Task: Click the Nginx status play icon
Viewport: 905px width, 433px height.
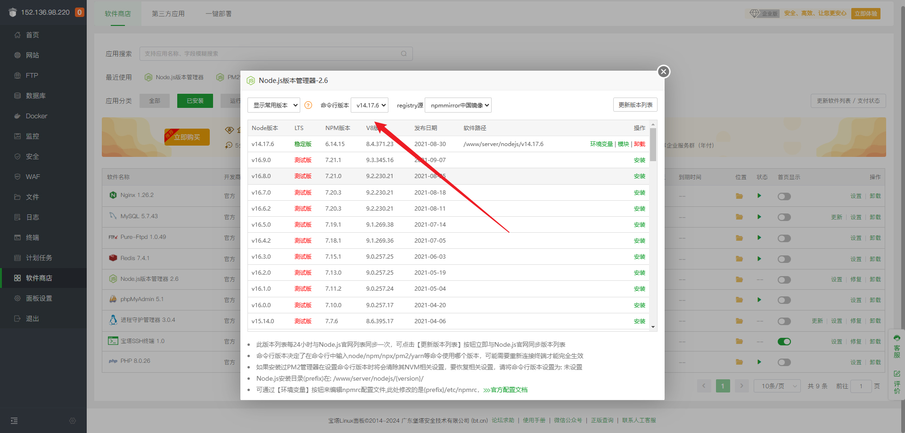Action: coord(759,196)
